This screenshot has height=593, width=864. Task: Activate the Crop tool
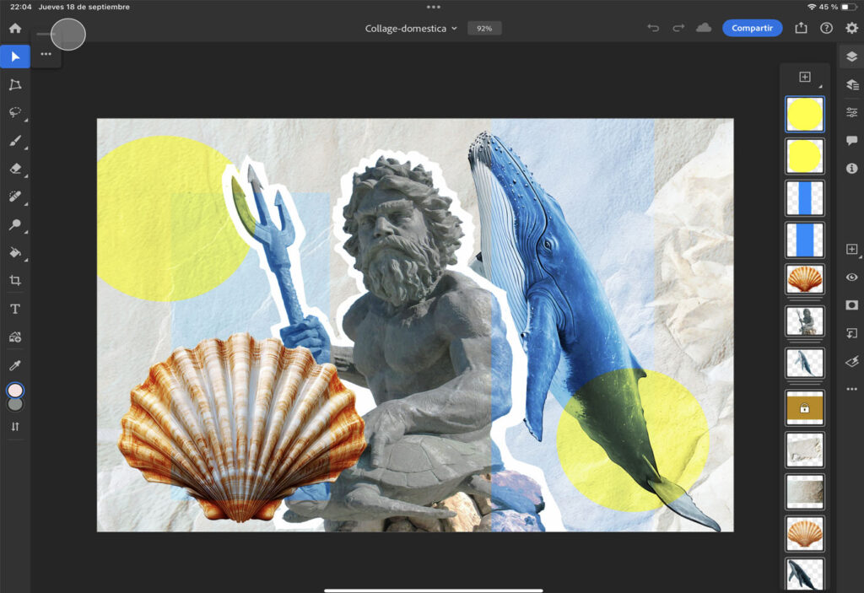coord(14,280)
